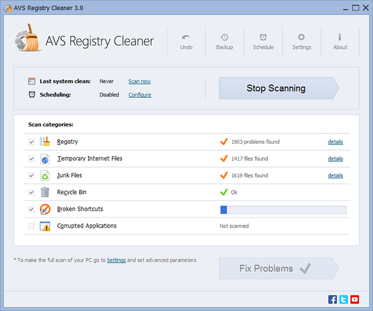Open the About info
This screenshot has width=373, height=311.
point(340,42)
